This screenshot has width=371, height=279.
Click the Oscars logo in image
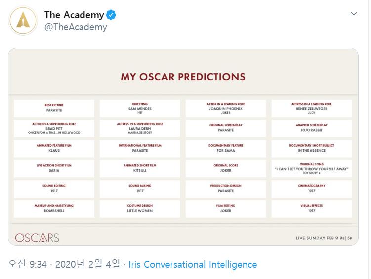pyautogui.click(x=37, y=238)
